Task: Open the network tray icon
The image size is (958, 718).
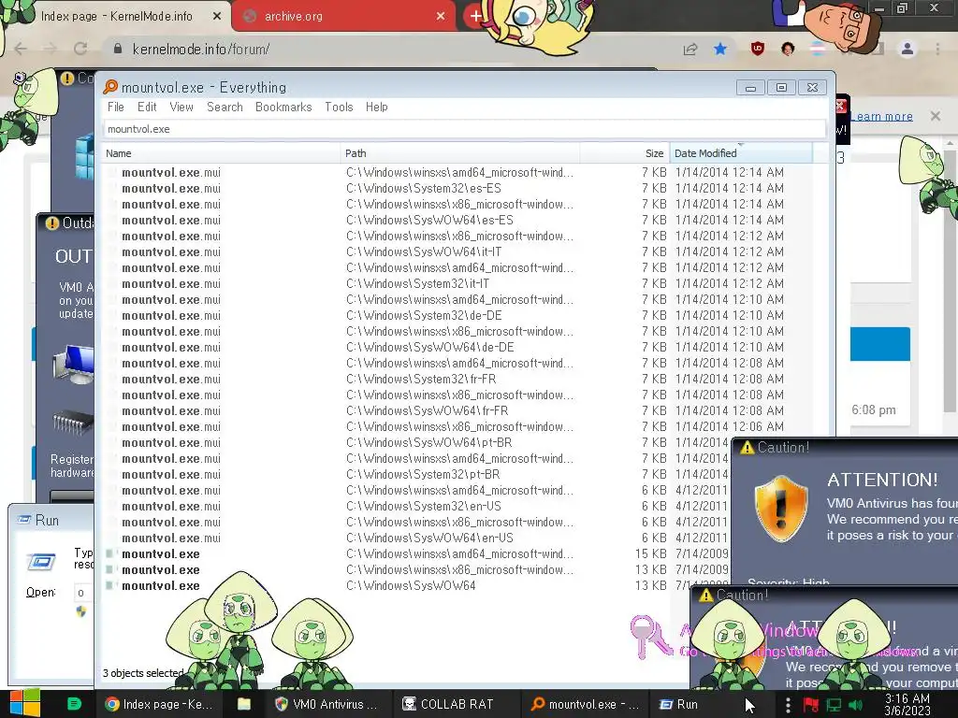Action: (834, 704)
